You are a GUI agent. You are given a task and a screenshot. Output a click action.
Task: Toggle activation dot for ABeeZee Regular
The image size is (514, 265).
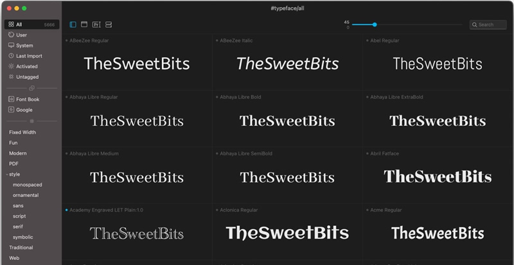[67, 40]
